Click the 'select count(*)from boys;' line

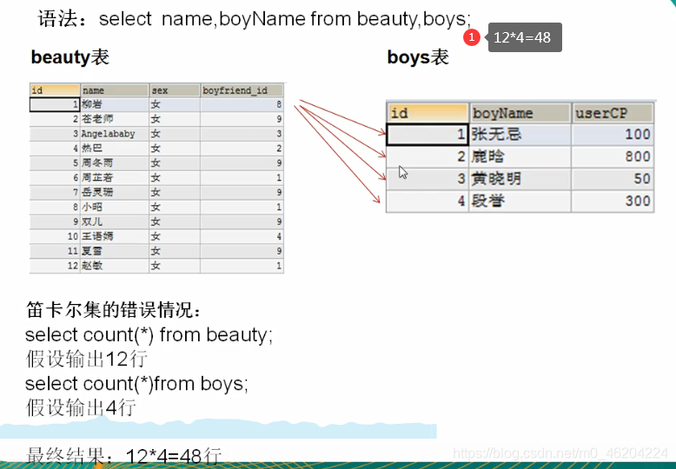(136, 383)
